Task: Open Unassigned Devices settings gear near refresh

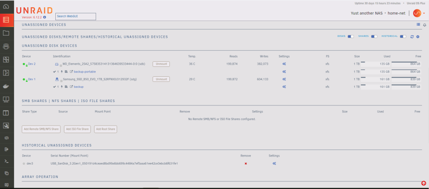Action: pos(418,37)
